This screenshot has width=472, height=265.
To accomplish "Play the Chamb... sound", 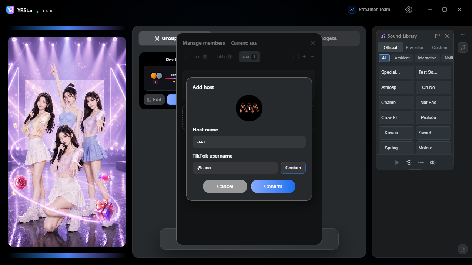I will (x=396, y=103).
